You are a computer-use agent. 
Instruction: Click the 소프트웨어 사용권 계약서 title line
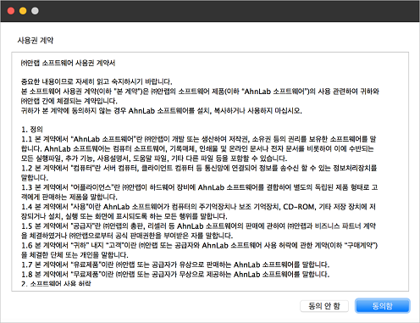point(68,63)
